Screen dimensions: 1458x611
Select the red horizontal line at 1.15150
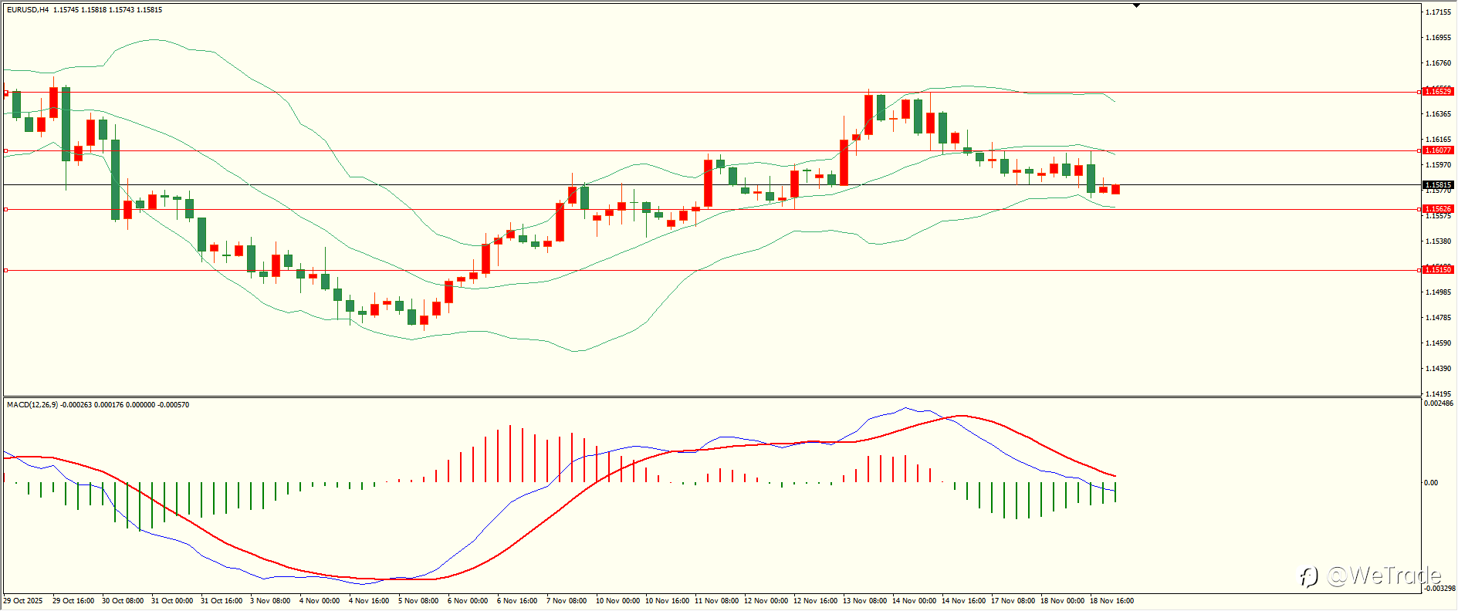(712, 270)
